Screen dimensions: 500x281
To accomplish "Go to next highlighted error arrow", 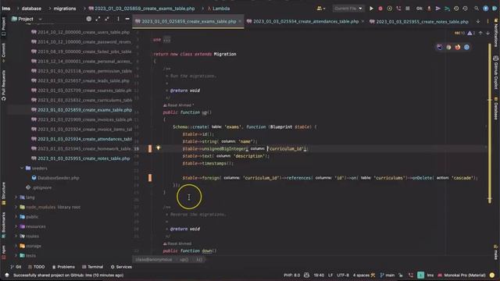I will [x=487, y=33].
